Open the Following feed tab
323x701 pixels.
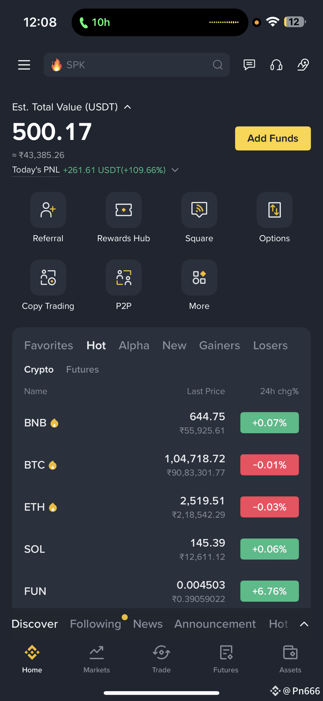tap(96, 624)
